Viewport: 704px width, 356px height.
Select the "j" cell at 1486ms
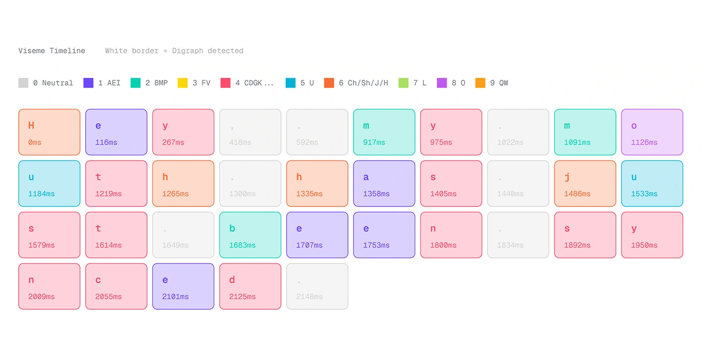(585, 184)
